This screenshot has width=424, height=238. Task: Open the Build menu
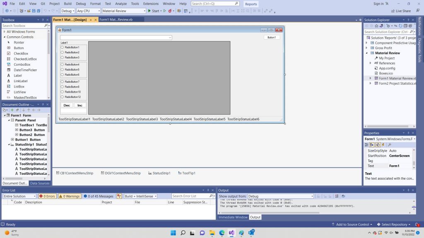(x=67, y=3)
